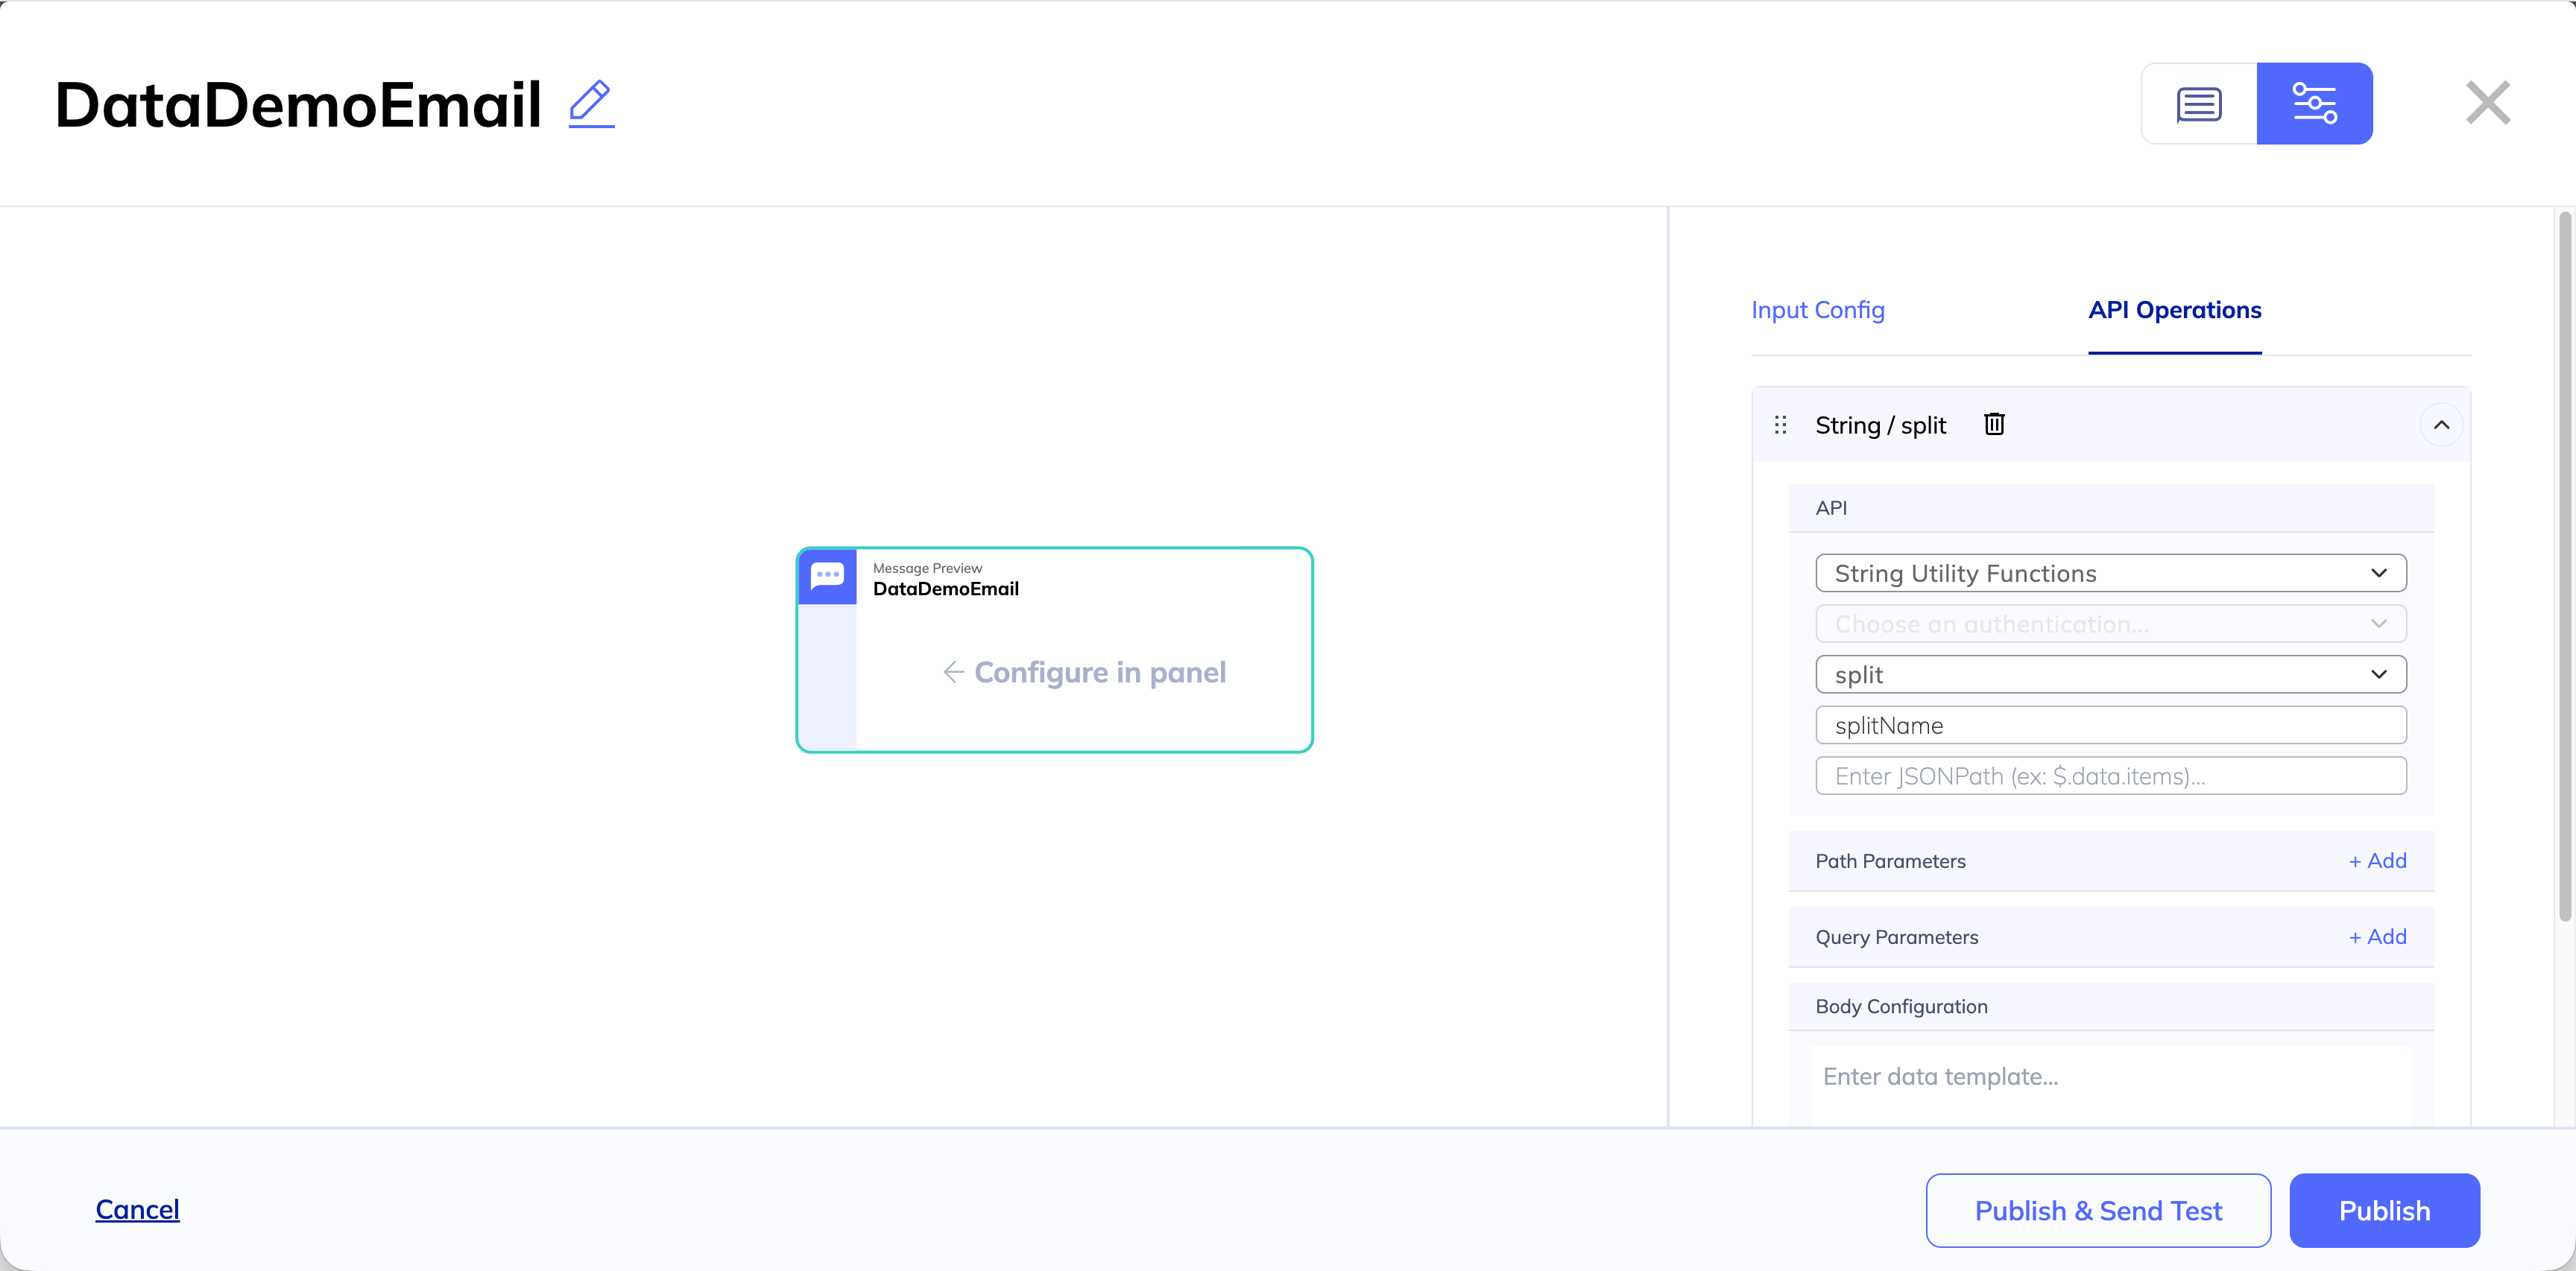
Task: Click the Publish button
Action: (x=2383, y=1210)
